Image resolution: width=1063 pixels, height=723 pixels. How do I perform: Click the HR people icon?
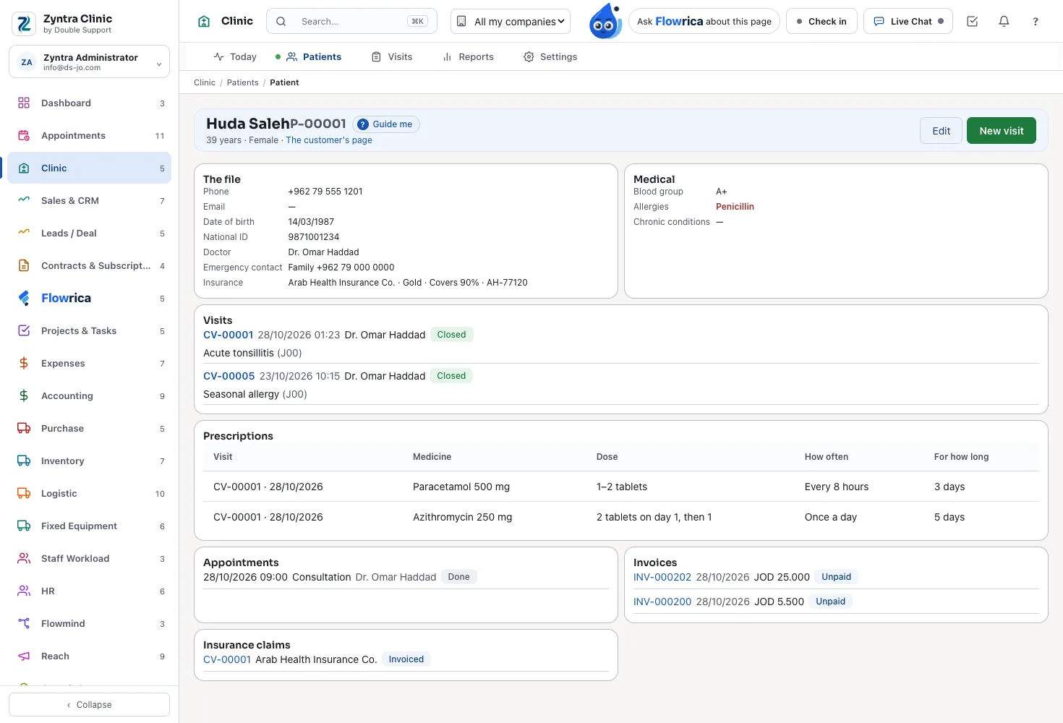click(24, 591)
